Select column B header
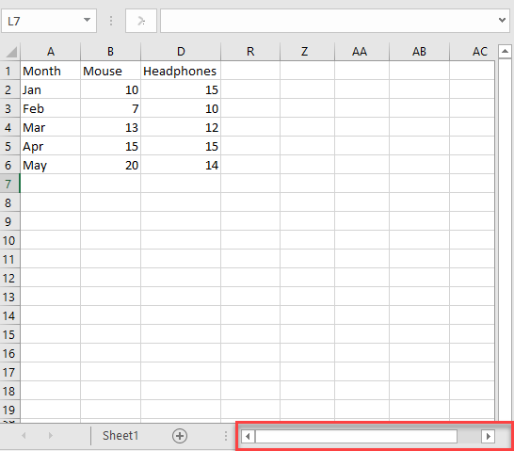514x451 pixels. click(110, 52)
